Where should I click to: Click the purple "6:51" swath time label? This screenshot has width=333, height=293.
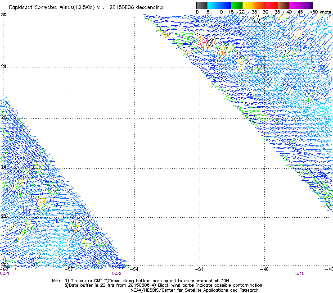click(x=4, y=274)
